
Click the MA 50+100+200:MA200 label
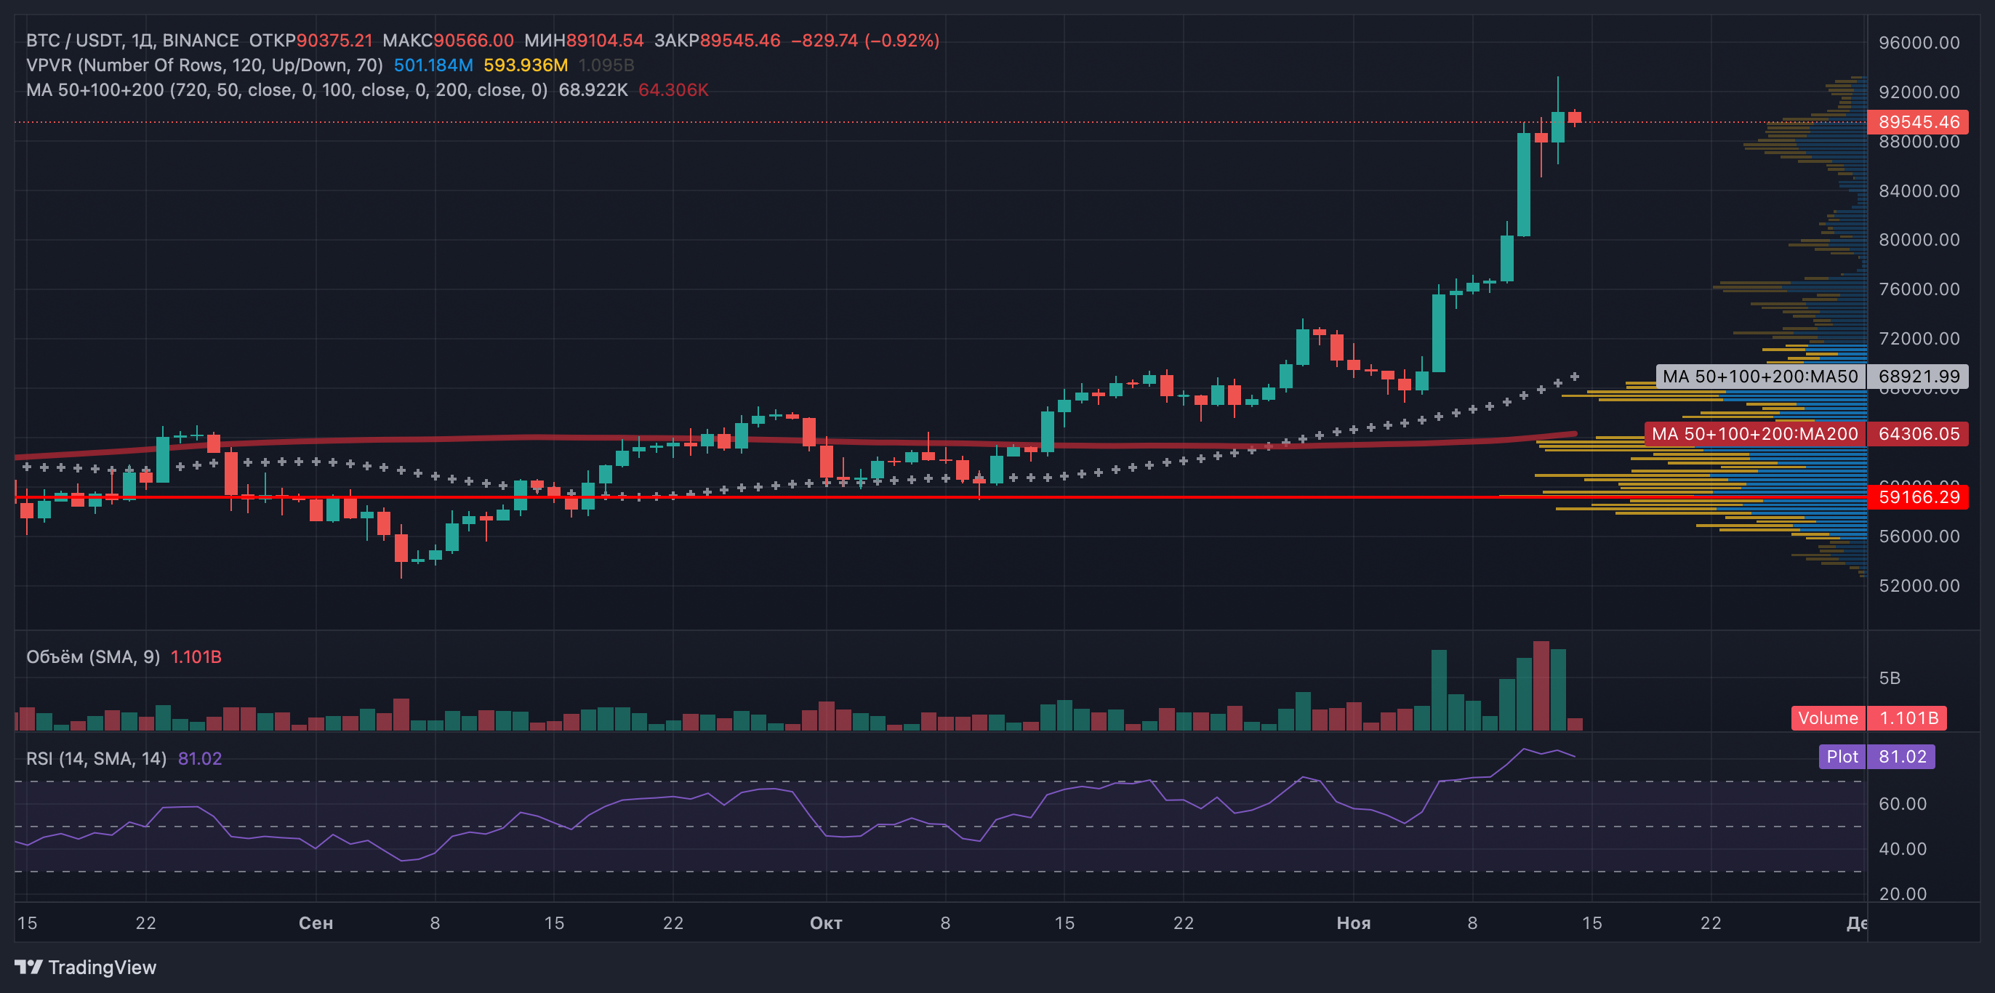1754,434
